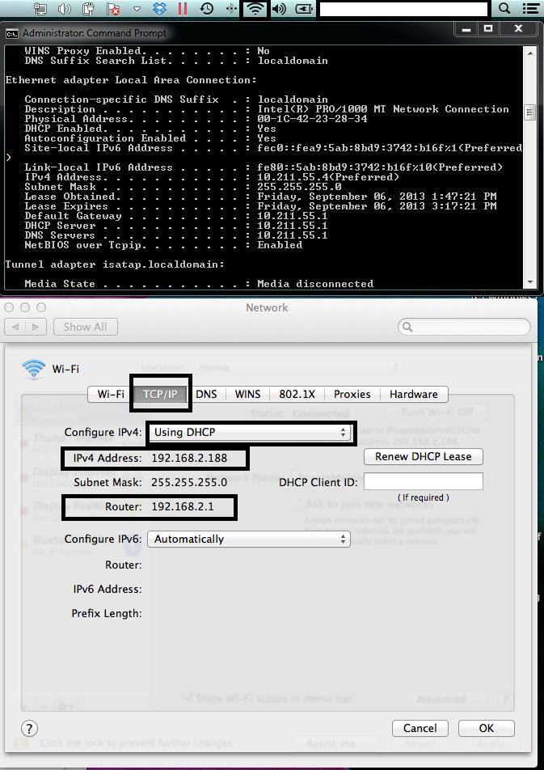Click the volume speaker icon beside Wi-Fi
Viewport: 544px width, 770px height.
(x=279, y=10)
